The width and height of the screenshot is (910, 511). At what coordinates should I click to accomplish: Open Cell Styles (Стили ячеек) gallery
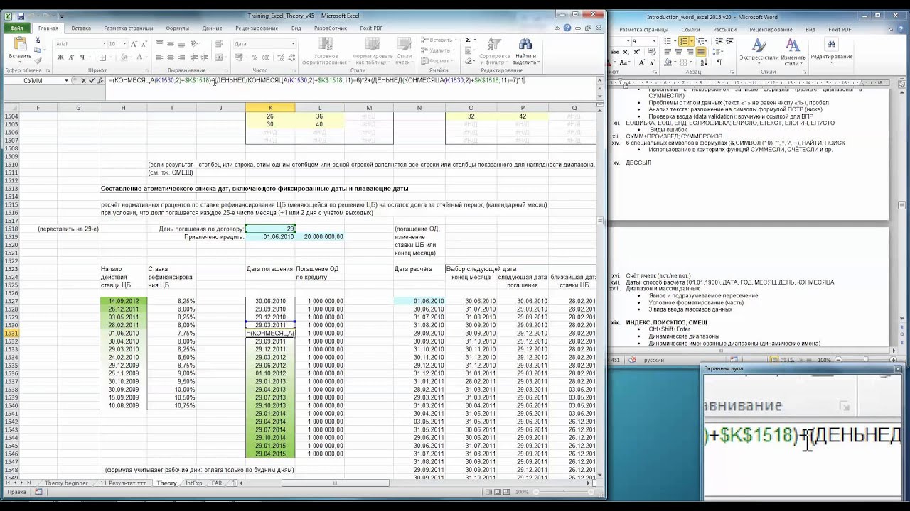click(x=405, y=50)
